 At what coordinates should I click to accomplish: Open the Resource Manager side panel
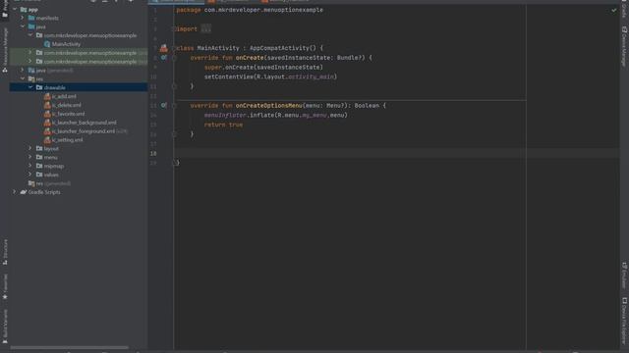pyautogui.click(x=5, y=49)
